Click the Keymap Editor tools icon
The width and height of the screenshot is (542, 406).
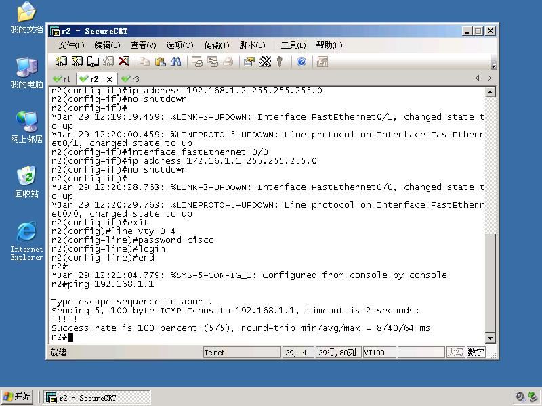point(265,62)
